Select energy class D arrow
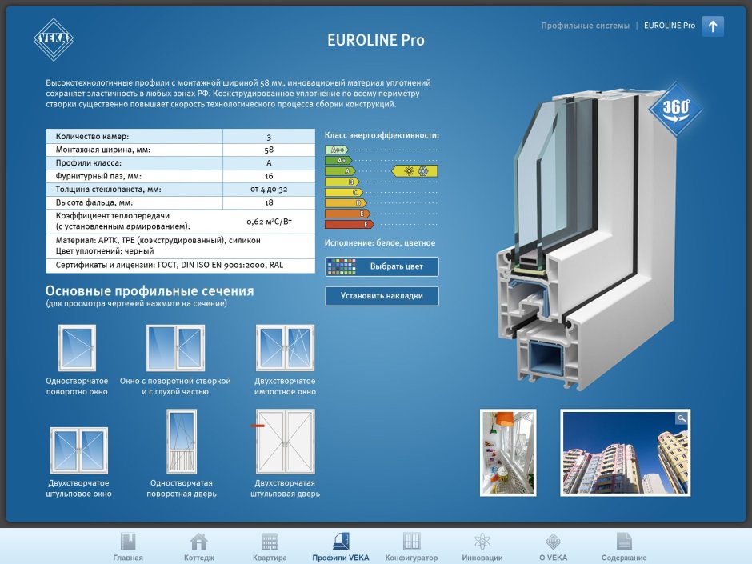752x564 pixels. pyautogui.click(x=346, y=203)
